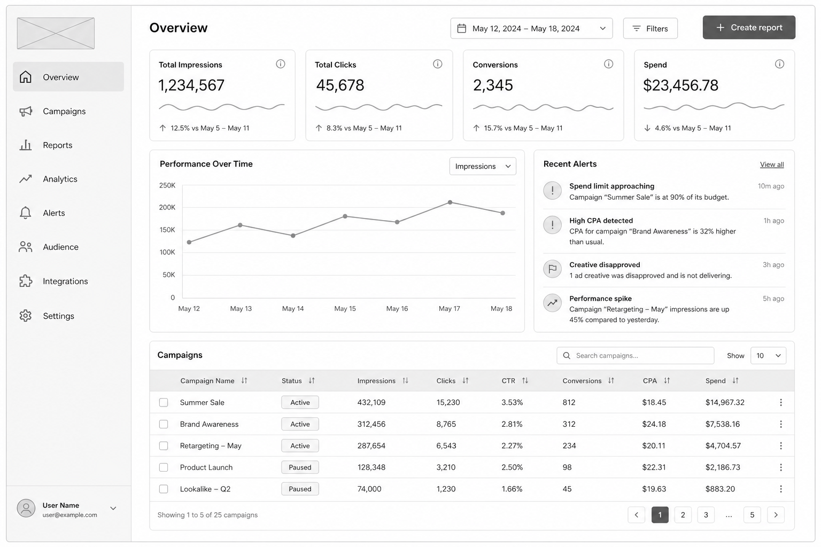Click info icon on Spend card
Viewport: 821px width, 547px height.
pos(780,64)
